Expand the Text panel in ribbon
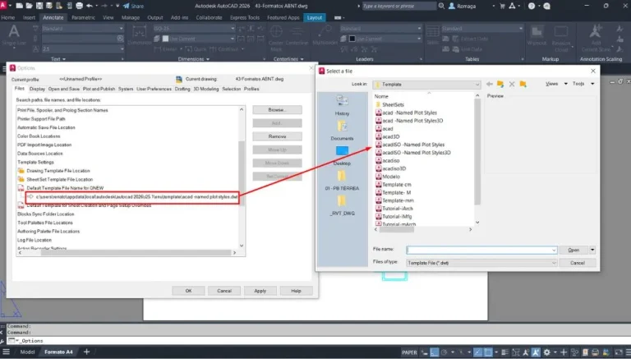The image size is (631, 359). point(58,59)
